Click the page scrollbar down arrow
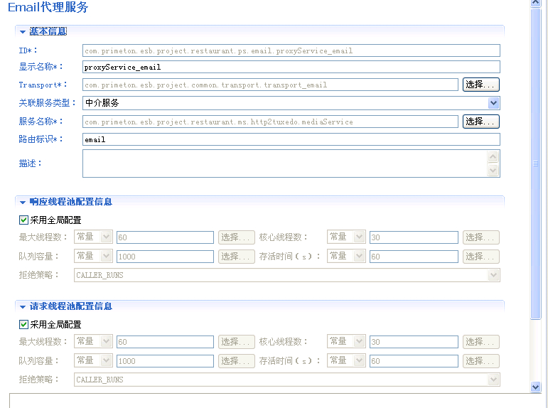548x408 pixels. tap(536, 387)
